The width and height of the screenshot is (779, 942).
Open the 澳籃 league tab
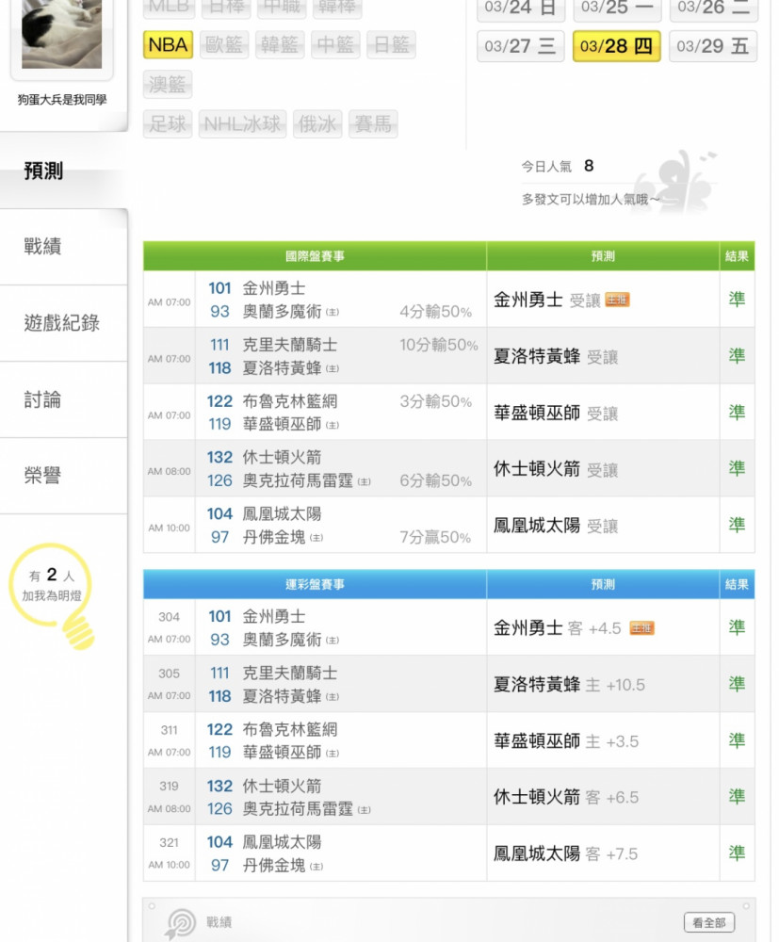(x=168, y=84)
